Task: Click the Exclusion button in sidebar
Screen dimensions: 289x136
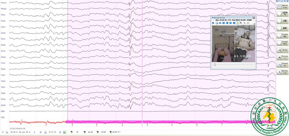Action: [282, 72]
